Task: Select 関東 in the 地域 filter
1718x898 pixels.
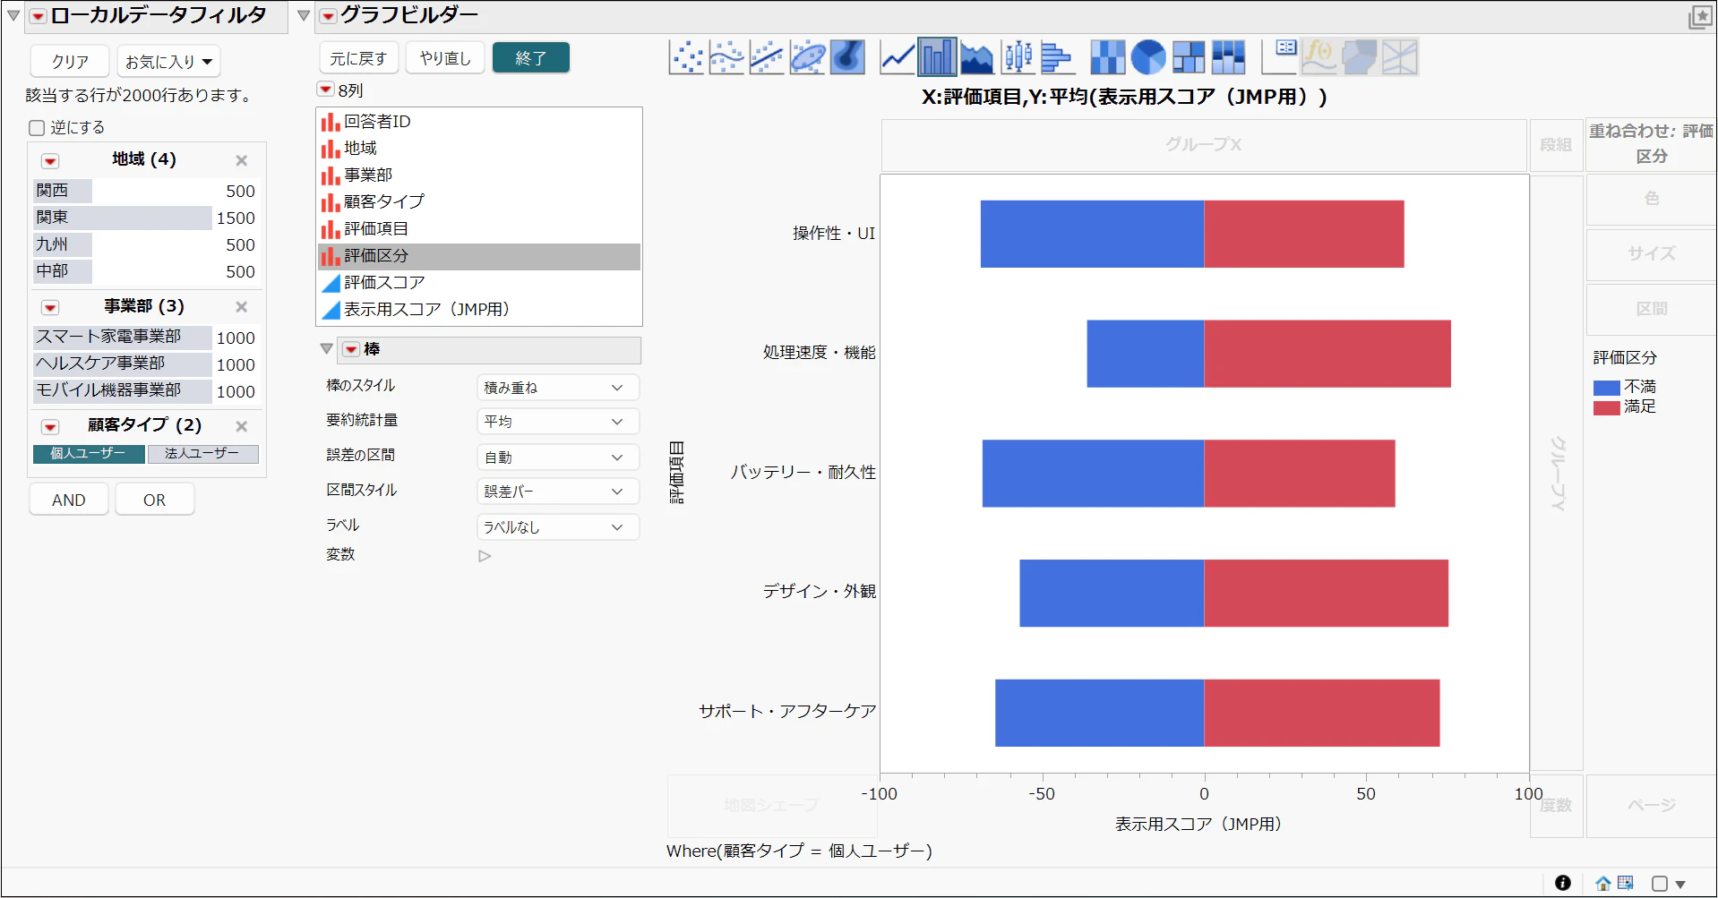Action: point(146,218)
